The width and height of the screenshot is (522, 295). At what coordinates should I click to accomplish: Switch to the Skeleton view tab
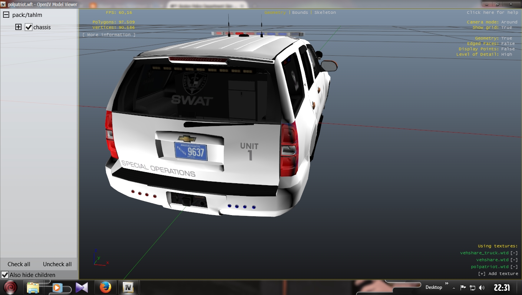click(325, 13)
